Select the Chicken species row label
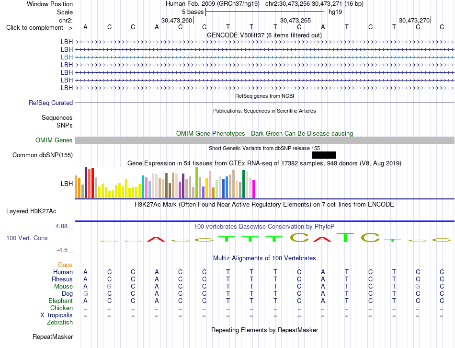The image size is (455, 348). [61, 308]
